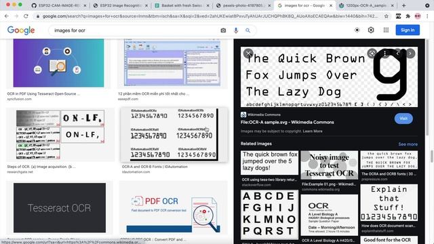Visit the Wikimedia Commons page
The height and width of the screenshot is (244, 434).
coord(403,119)
